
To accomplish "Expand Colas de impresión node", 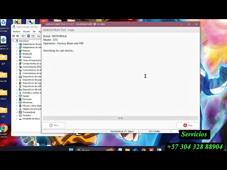I will [17, 61].
